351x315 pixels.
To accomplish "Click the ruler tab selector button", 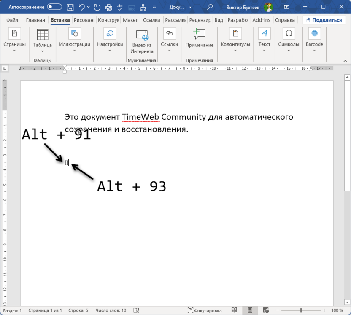I will pos(5,68).
